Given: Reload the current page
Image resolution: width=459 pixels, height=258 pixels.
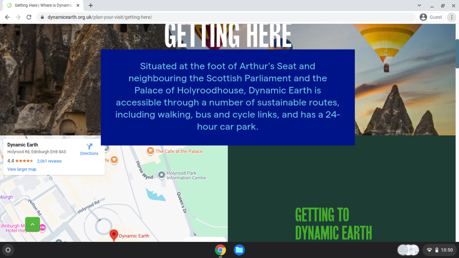Looking at the screenshot, I should (x=28, y=17).
